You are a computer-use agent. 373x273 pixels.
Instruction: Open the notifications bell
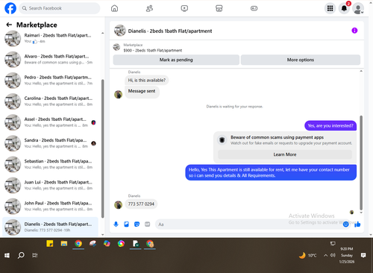pos(344,8)
